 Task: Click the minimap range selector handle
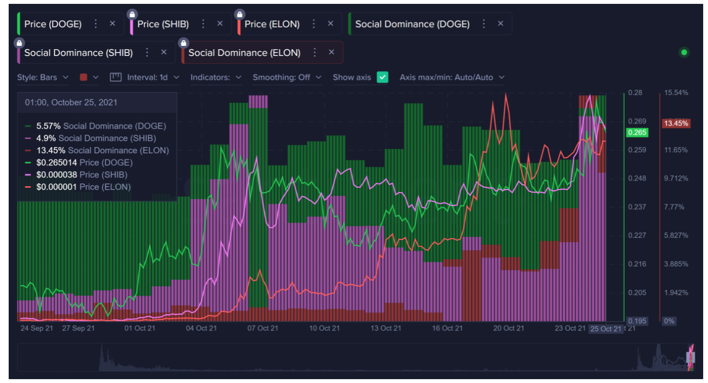(x=691, y=357)
